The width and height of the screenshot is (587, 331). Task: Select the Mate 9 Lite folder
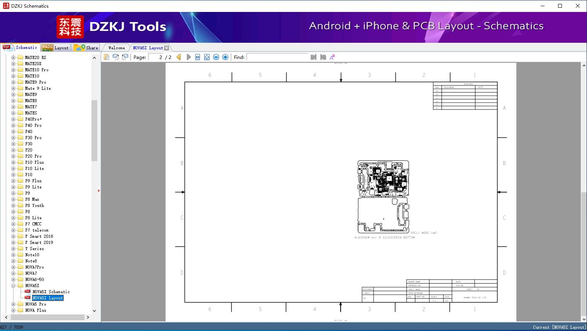(38, 88)
